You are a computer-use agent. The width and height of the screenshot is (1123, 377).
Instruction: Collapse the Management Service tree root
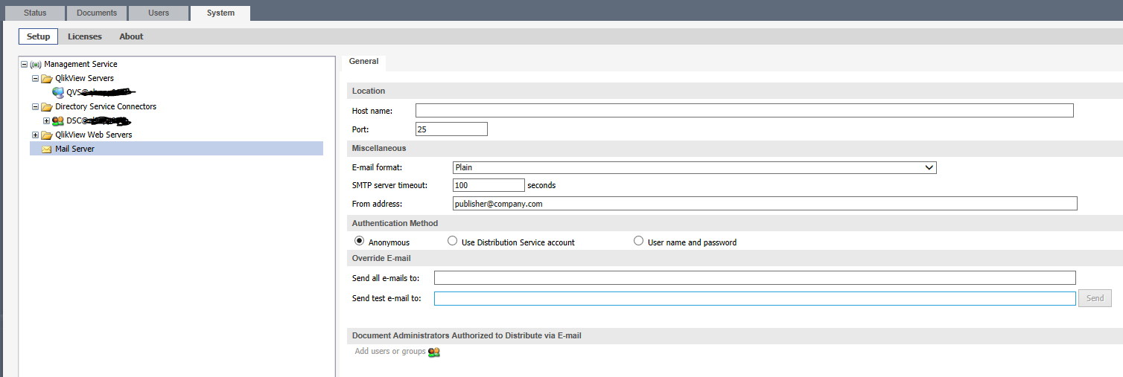(x=24, y=65)
